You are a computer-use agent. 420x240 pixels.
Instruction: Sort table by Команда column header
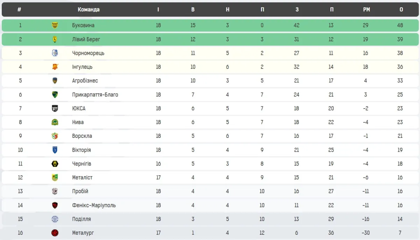pos(89,9)
